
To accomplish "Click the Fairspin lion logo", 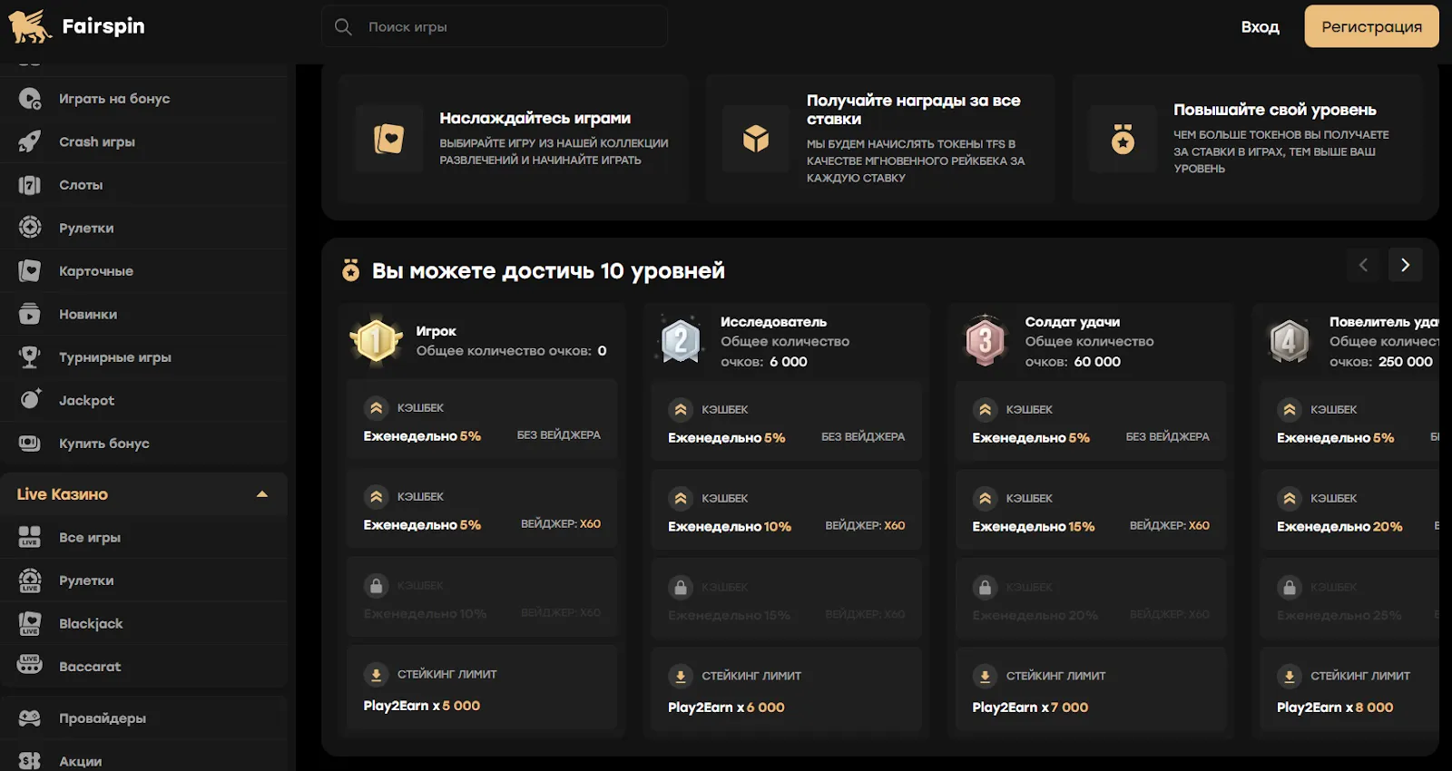I will pyautogui.click(x=29, y=26).
